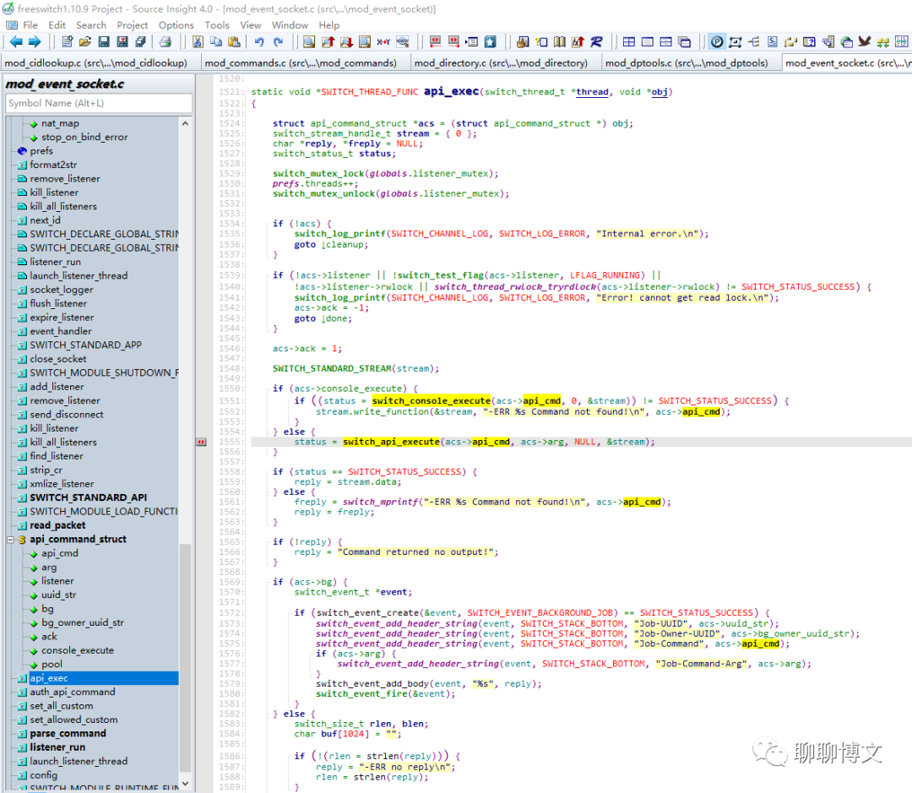
Task: Toggle the Project window panel button
Action: (716, 41)
